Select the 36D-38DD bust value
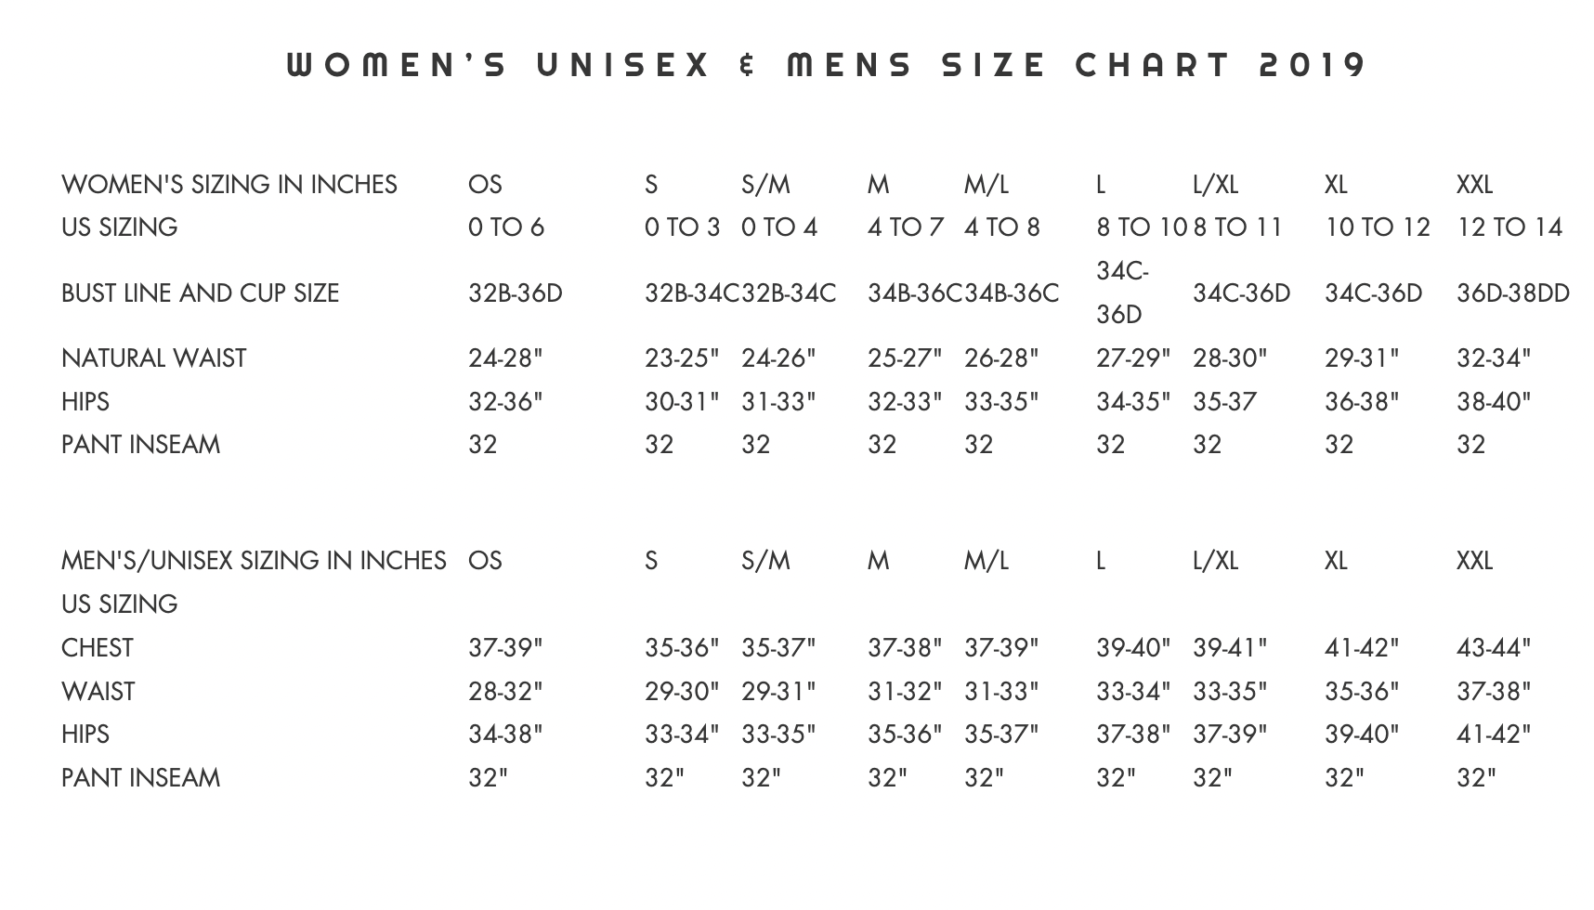1594x910 pixels. (1512, 292)
